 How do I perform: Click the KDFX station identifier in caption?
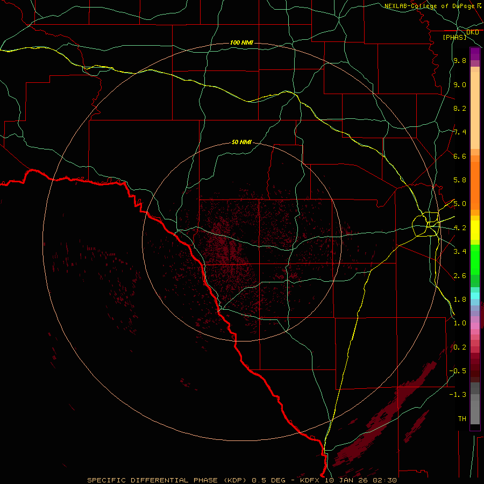coord(311,480)
